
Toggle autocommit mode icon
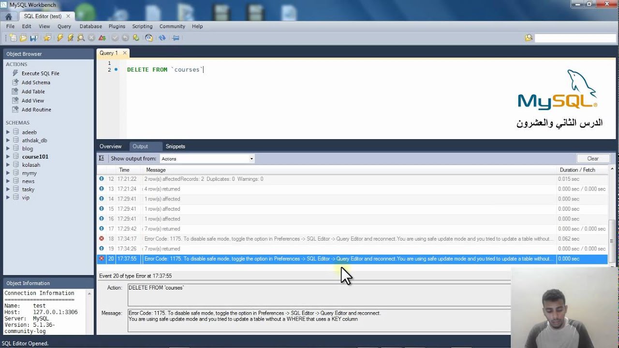[x=136, y=38]
